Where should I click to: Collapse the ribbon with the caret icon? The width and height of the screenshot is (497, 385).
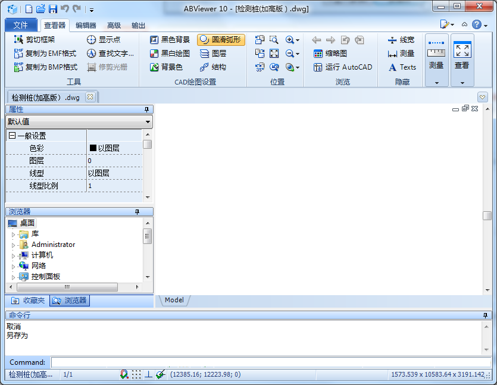[x=464, y=24]
